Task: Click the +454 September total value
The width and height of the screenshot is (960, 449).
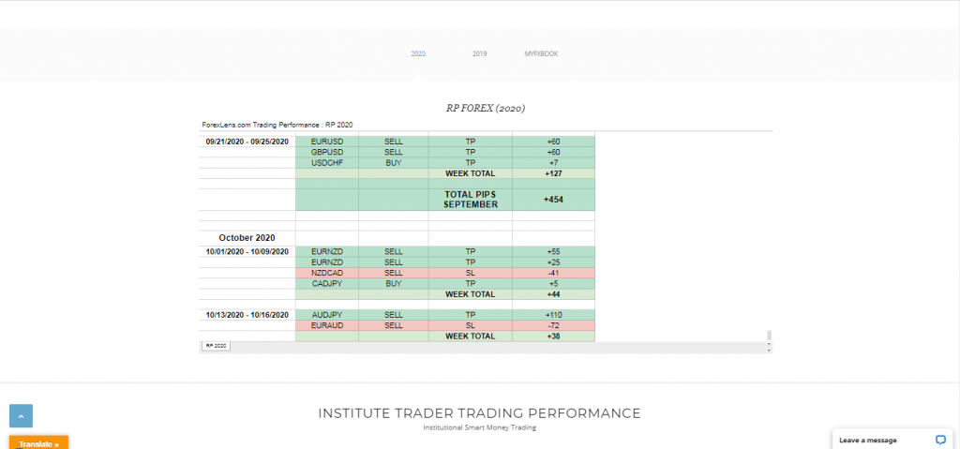Action: click(553, 200)
